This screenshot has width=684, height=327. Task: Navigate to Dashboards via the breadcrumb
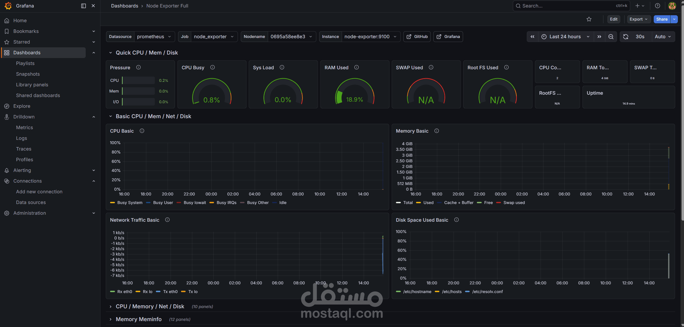pyautogui.click(x=124, y=6)
